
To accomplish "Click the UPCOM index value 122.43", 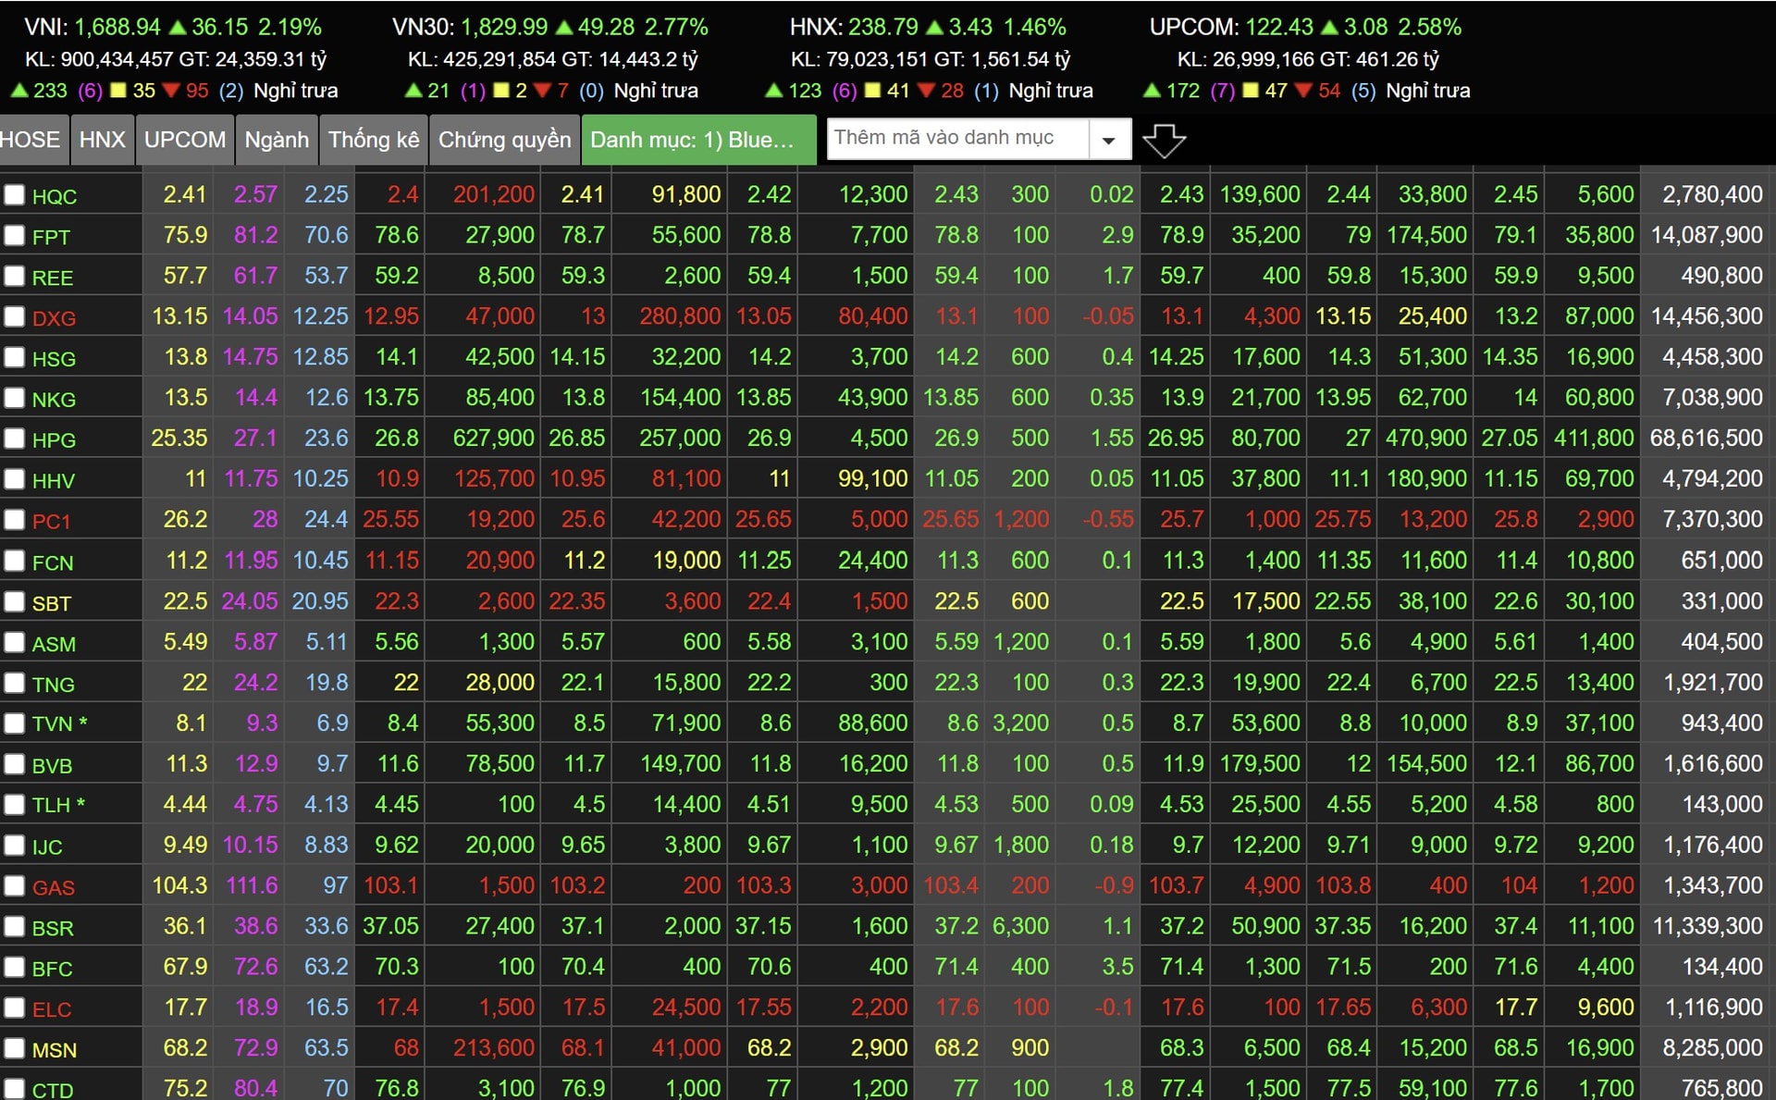I will click(x=1278, y=27).
